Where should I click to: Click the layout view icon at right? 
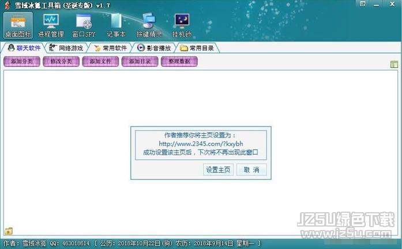(x=394, y=64)
